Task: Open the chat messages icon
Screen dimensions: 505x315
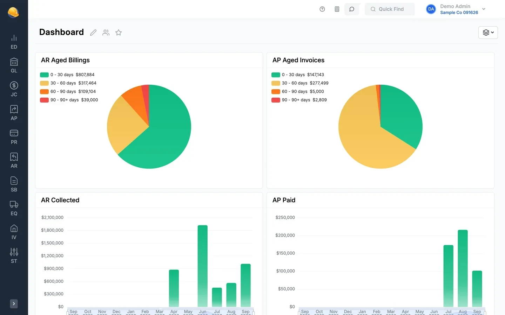Action: (x=352, y=9)
